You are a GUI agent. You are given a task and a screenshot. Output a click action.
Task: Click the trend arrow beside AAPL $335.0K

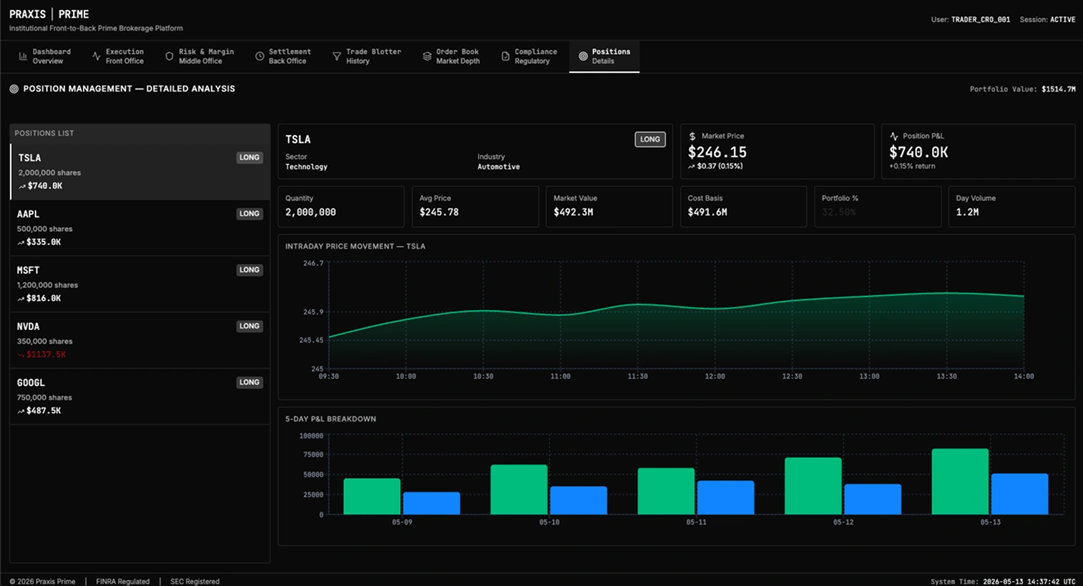pyautogui.click(x=21, y=242)
